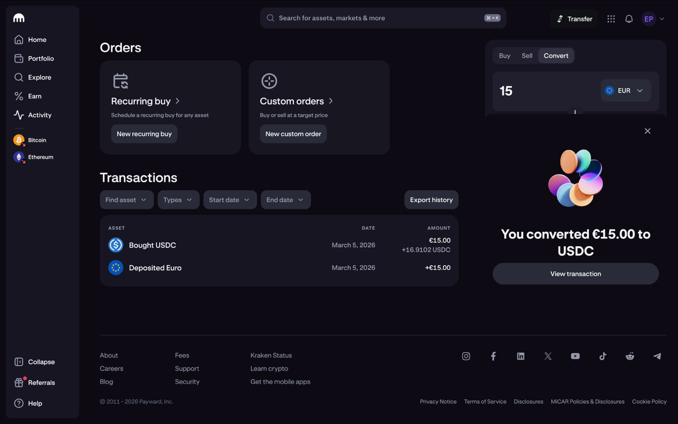This screenshot has width=678, height=424.
Task: Open the EP account avatar
Action: pyautogui.click(x=649, y=19)
